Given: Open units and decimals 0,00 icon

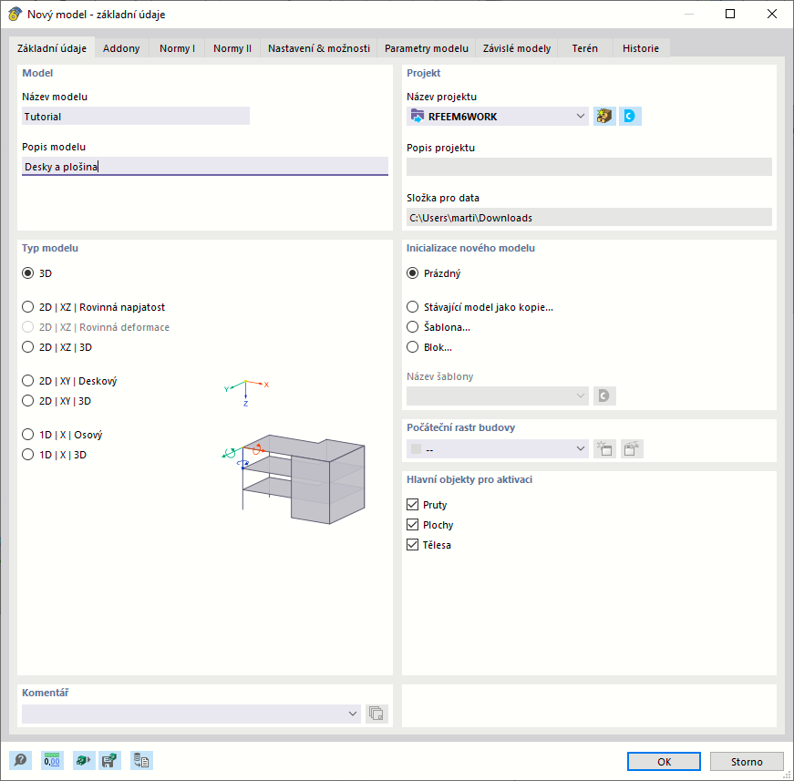Looking at the screenshot, I should coord(52,760).
